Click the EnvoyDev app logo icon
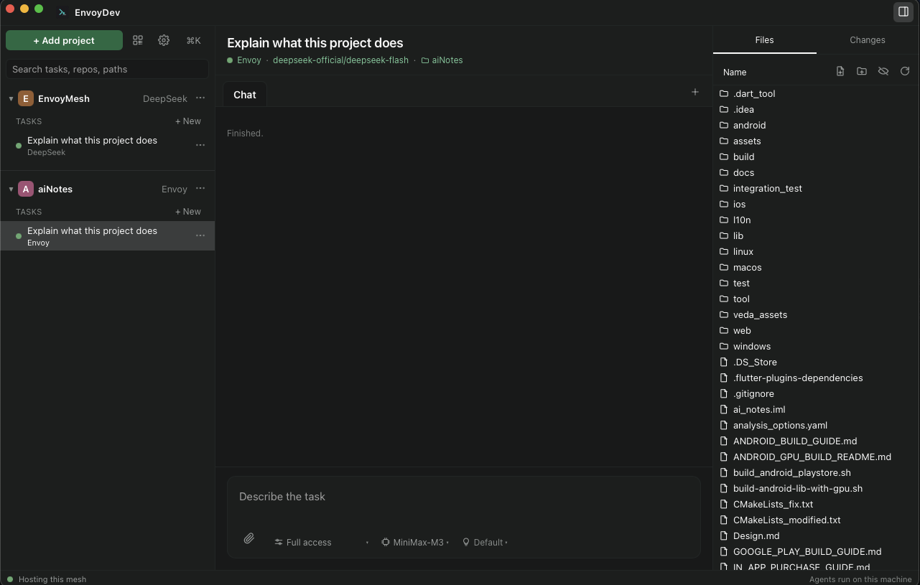The width and height of the screenshot is (920, 585). coord(62,12)
